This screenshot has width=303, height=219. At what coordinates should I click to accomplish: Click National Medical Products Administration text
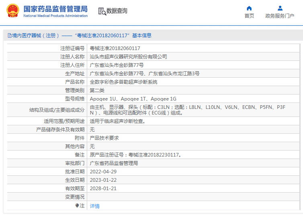click(55, 16)
